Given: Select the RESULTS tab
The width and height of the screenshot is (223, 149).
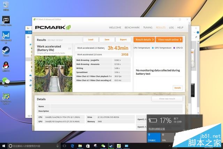Looking at the screenshot, I should (161, 28).
